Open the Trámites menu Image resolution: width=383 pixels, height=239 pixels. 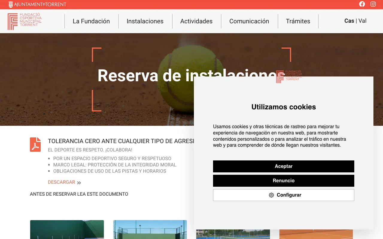pyautogui.click(x=298, y=21)
